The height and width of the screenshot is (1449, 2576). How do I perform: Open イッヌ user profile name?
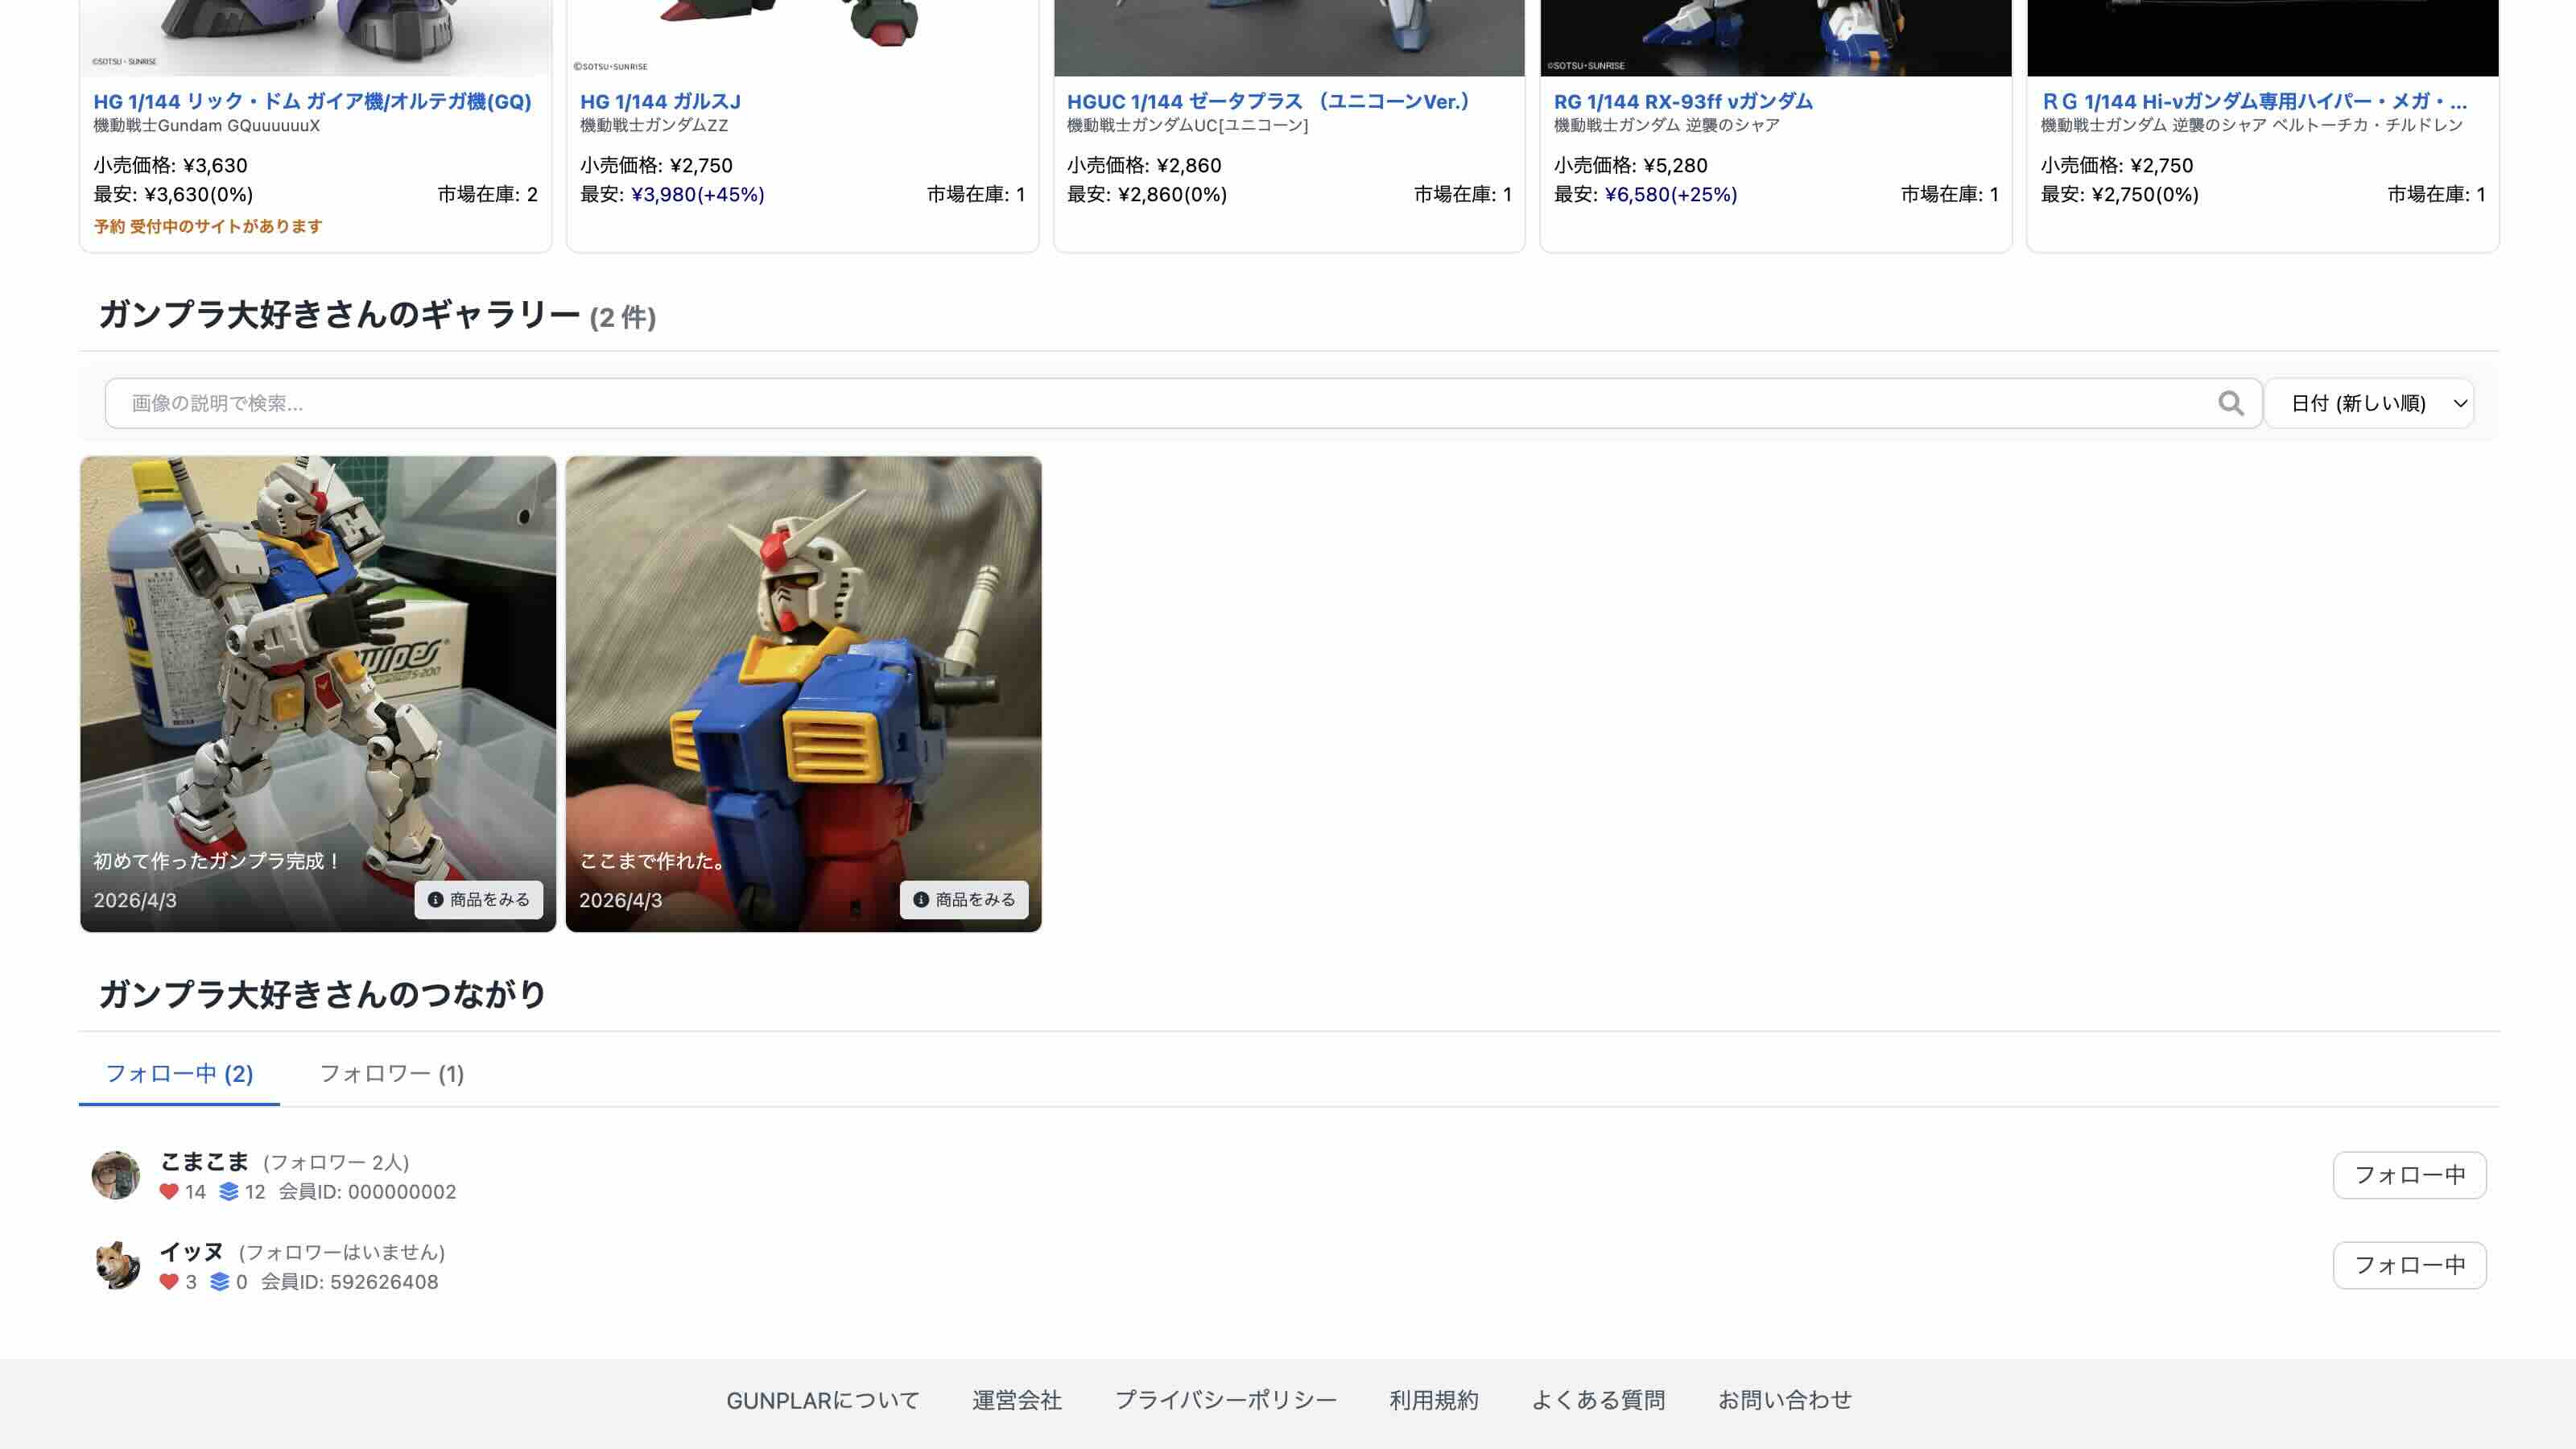point(192,1251)
